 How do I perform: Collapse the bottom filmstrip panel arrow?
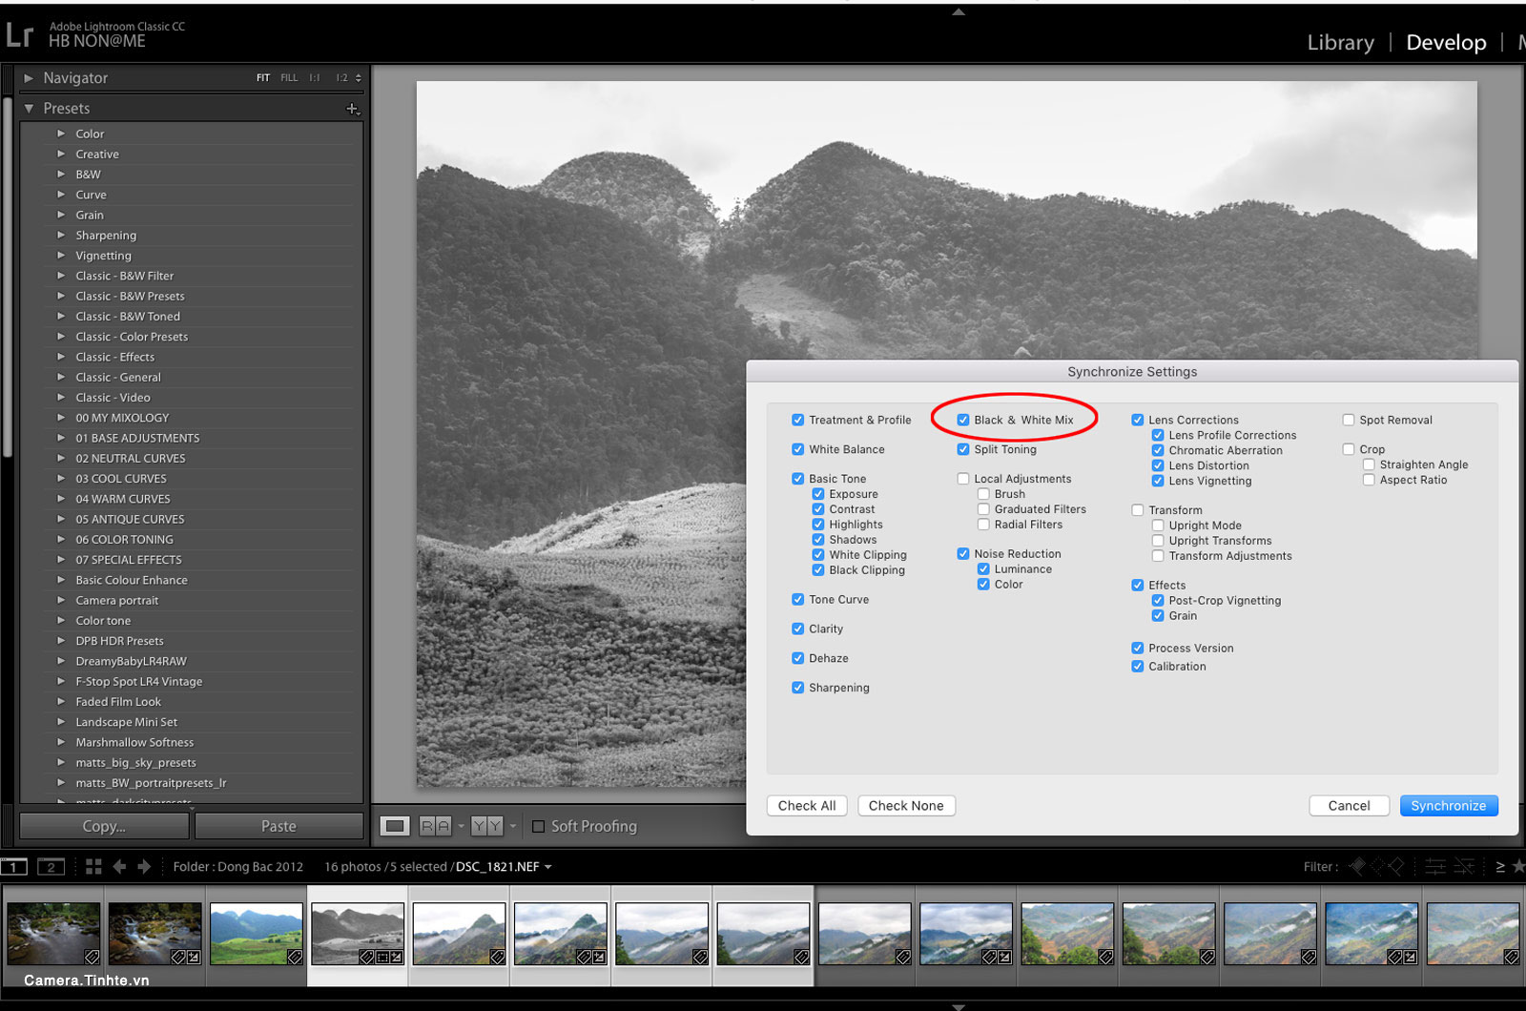coord(959,1006)
